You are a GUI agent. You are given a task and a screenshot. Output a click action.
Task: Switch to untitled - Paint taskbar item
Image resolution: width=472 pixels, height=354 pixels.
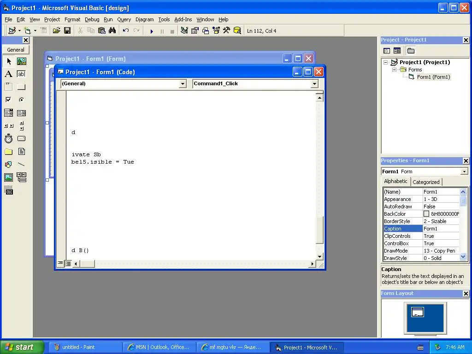point(85,347)
